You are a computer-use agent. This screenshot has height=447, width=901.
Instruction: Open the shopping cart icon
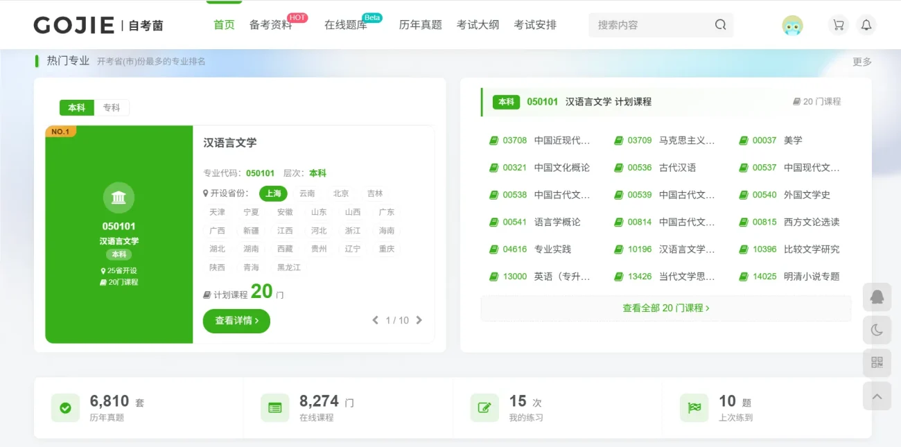[x=839, y=26]
